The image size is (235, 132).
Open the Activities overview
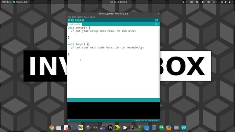[x=6, y=2]
